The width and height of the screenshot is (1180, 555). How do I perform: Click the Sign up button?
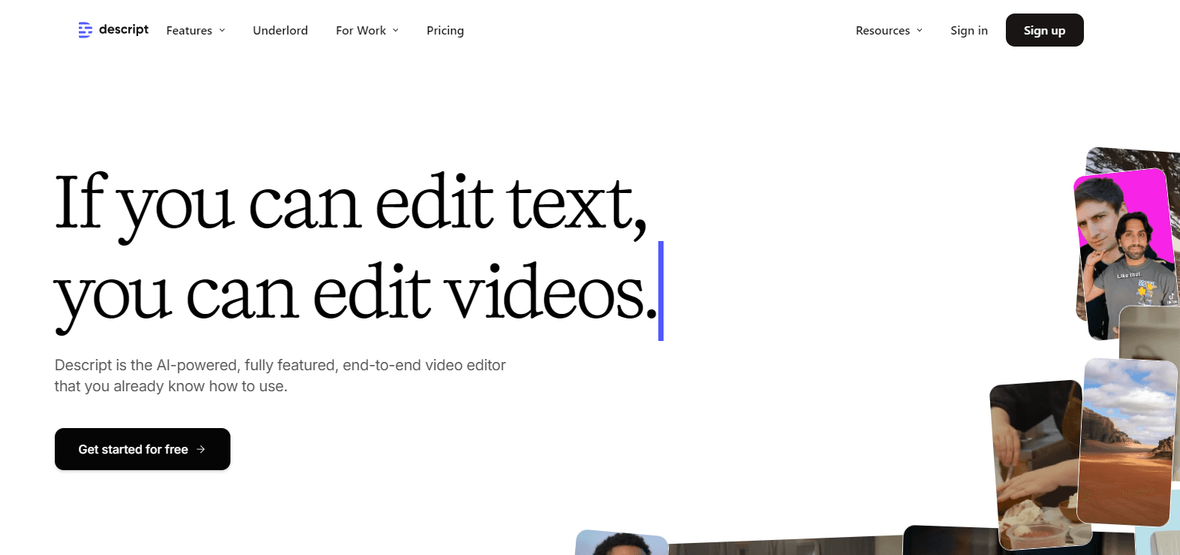pos(1044,30)
